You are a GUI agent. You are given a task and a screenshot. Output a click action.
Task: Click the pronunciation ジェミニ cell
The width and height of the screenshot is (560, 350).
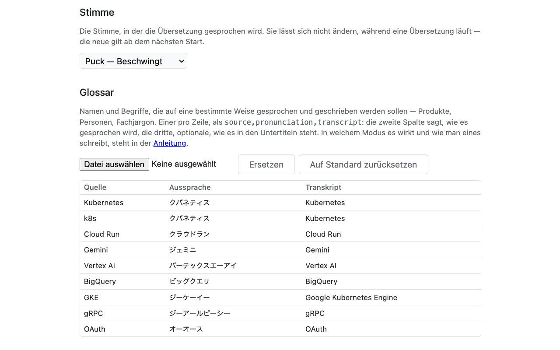click(x=233, y=250)
